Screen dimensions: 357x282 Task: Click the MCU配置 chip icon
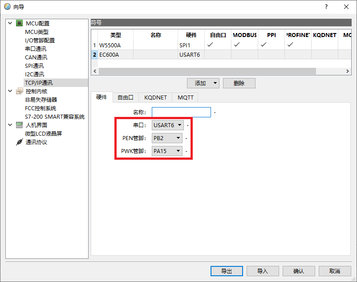pyautogui.click(x=19, y=23)
